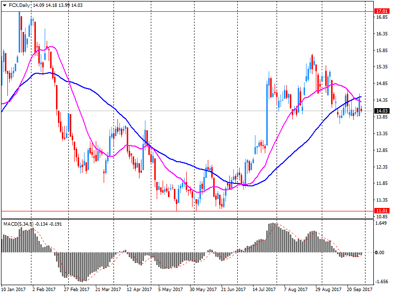The width and height of the screenshot is (393, 295).
Task: Click the 10.85 price scale label
Action: 382,216
